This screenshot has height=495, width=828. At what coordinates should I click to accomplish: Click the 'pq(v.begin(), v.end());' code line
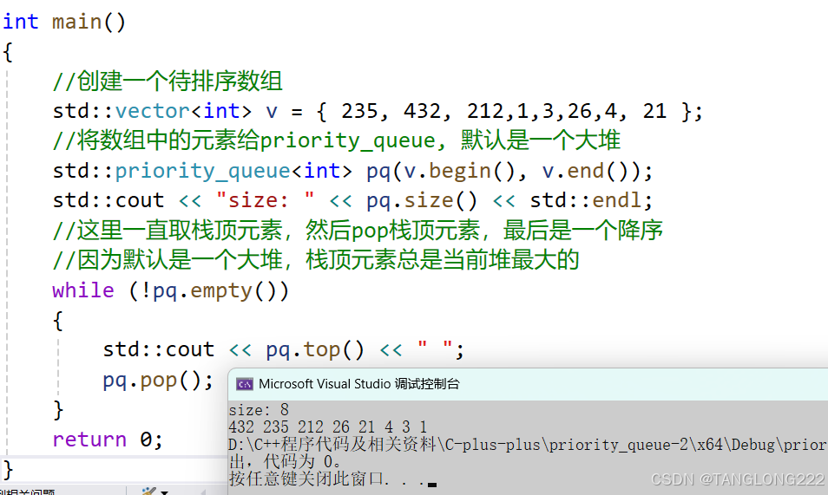pos(352,171)
